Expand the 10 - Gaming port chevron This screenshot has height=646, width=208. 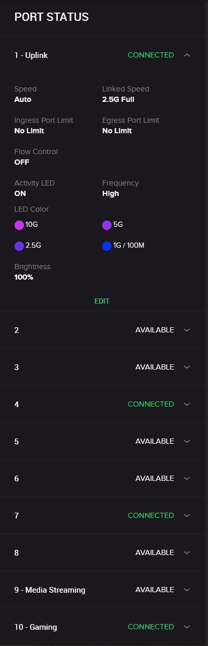coord(187,626)
